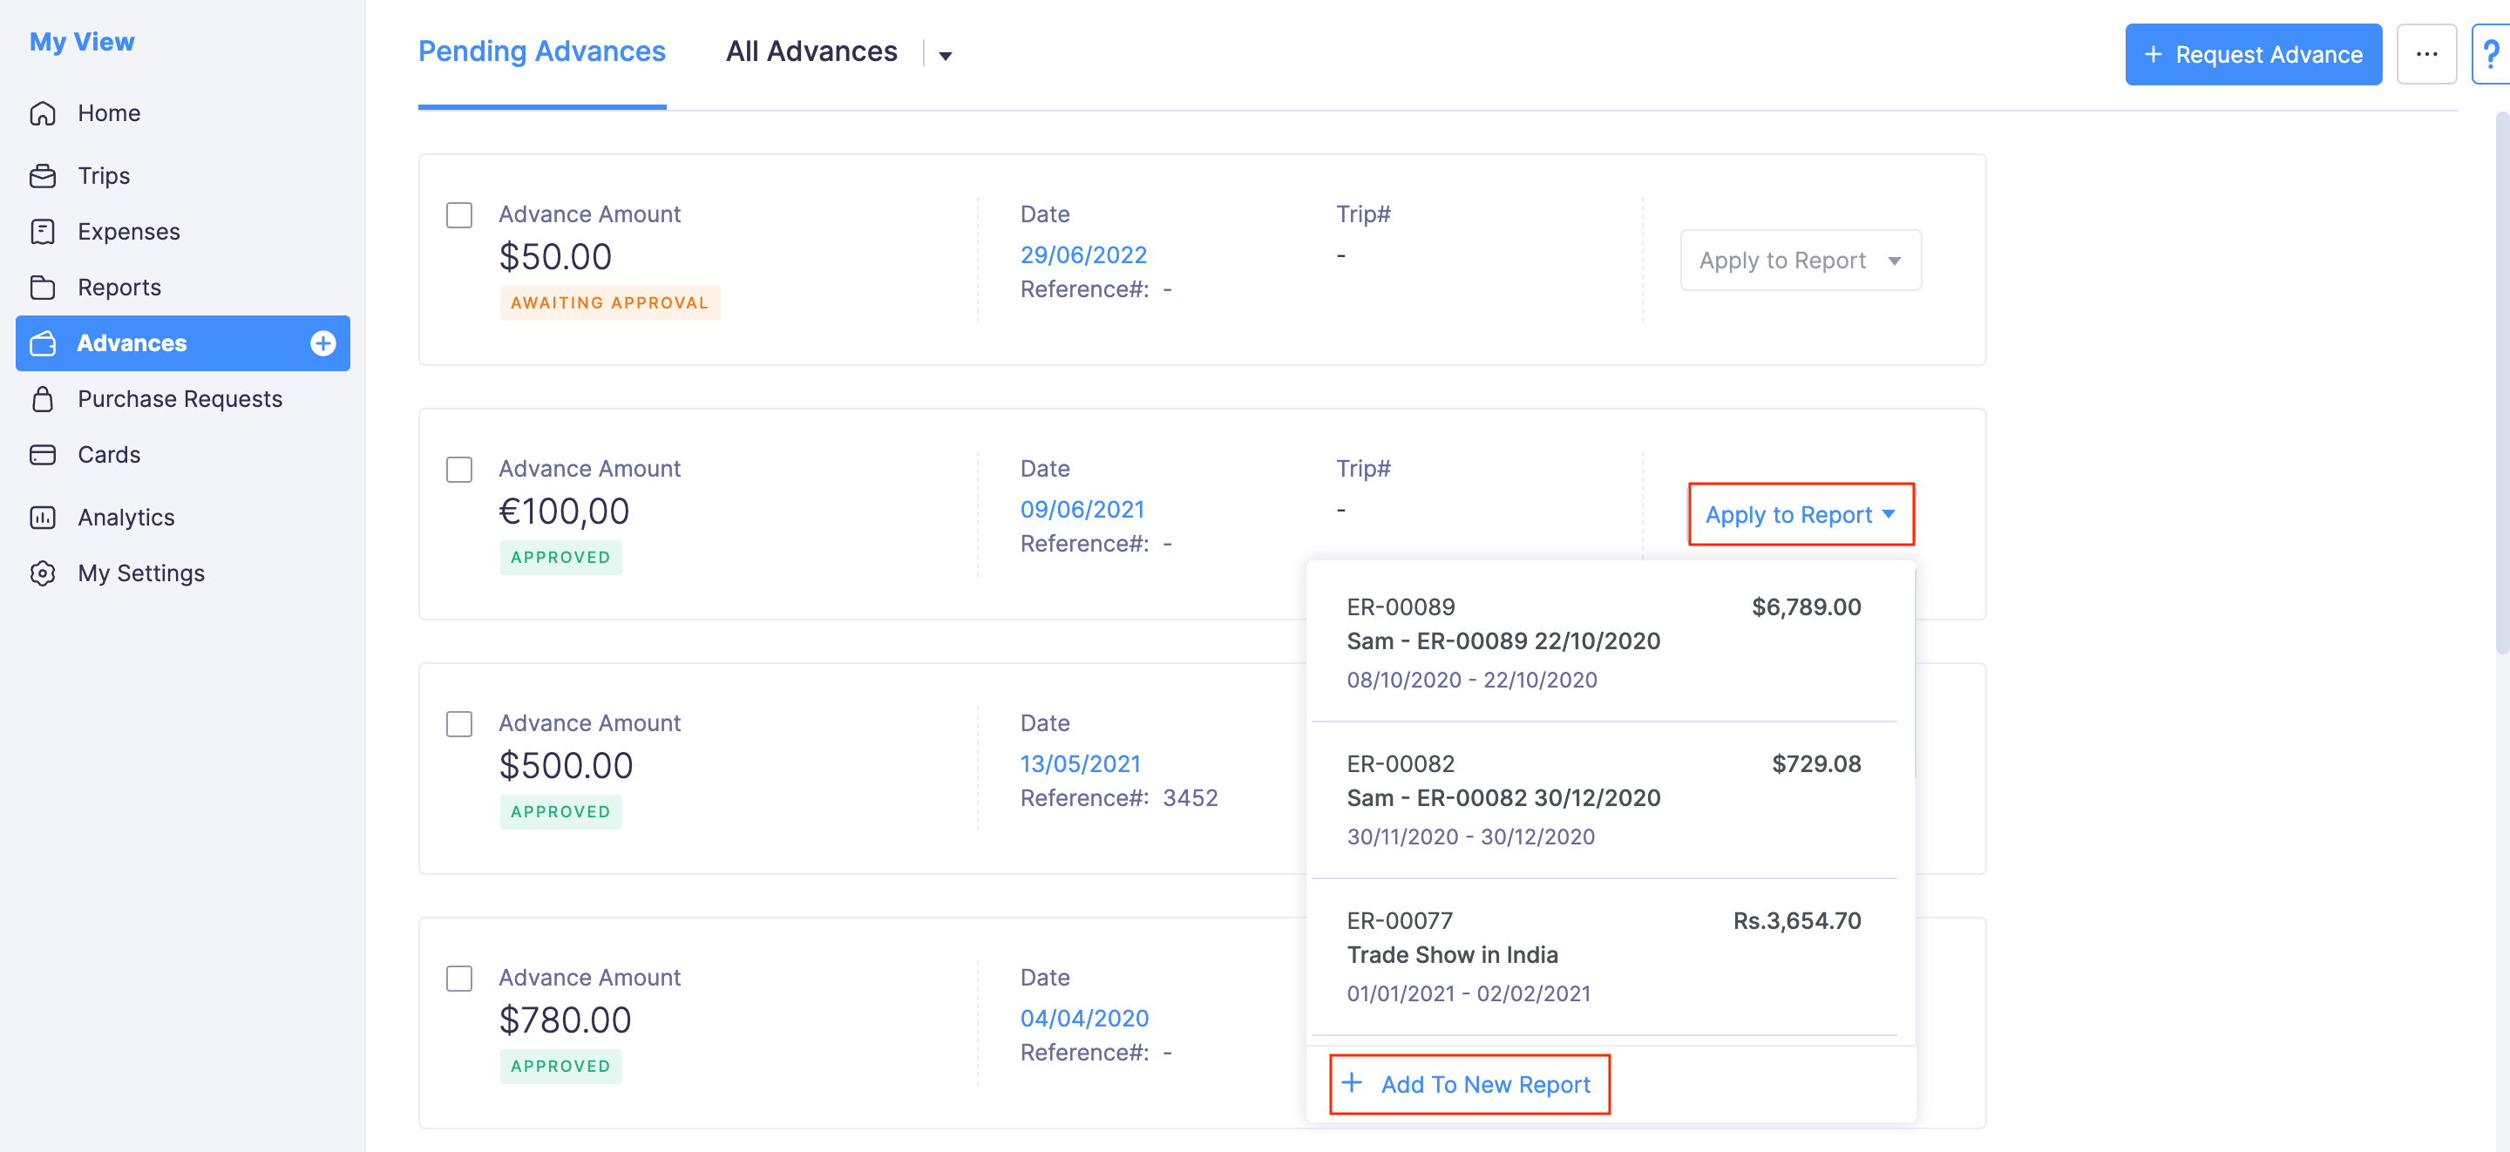The image size is (2510, 1152).
Task: Select the Trips icon in the sidebar
Action: pos(44,175)
